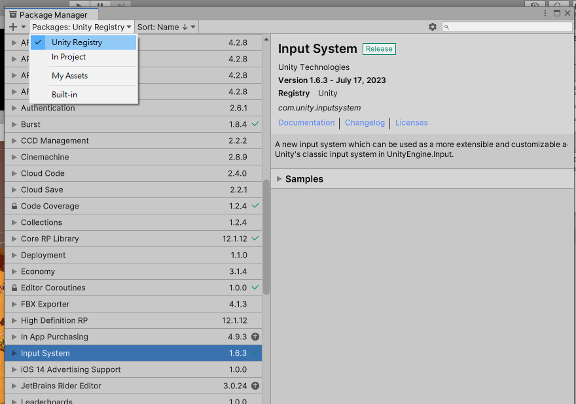Click the package list scrollbar thumb
576x404 pixels.
[266, 237]
